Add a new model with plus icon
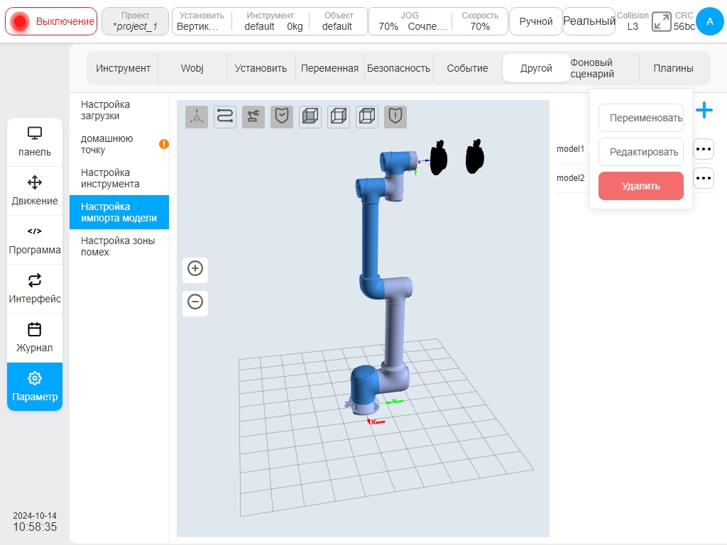 pos(704,110)
